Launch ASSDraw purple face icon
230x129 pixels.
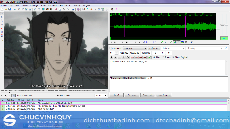(78, 9)
